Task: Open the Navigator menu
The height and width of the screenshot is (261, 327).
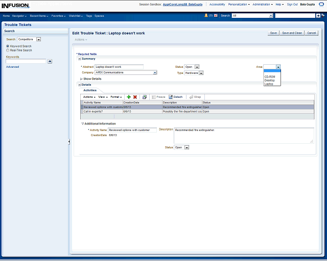Action: click(19, 16)
